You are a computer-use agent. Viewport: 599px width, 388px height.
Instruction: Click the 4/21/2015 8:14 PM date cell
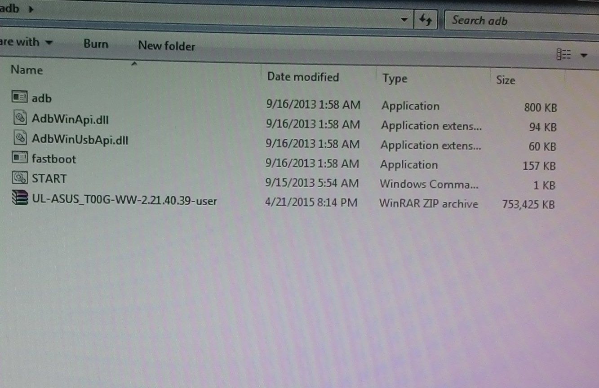click(311, 203)
